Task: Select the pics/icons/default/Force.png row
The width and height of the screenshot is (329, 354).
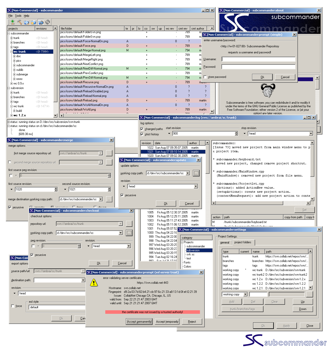Action: [x=135, y=46]
